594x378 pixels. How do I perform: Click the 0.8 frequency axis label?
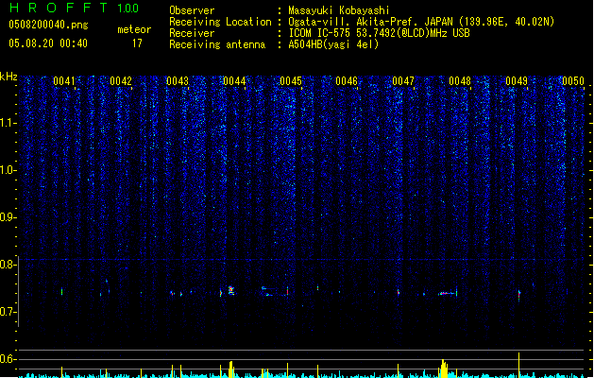[x=8, y=265]
